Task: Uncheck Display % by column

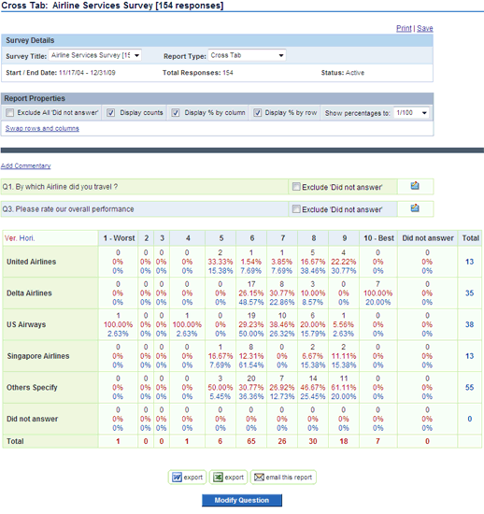Action: coord(176,113)
